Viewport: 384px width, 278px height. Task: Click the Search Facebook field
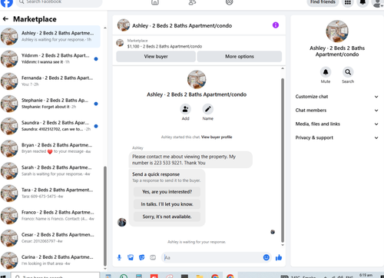tap(59, 2)
